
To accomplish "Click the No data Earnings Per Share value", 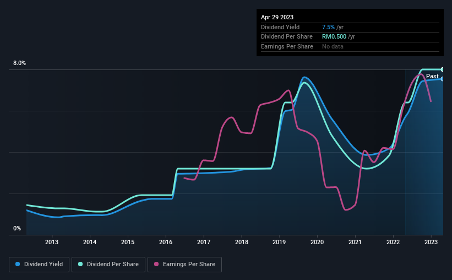I will tap(333, 46).
